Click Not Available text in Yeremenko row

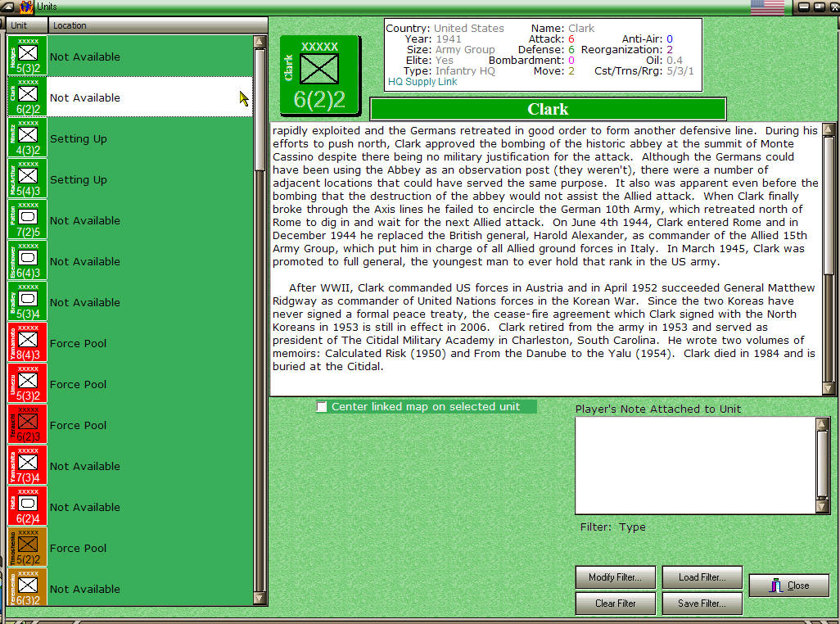coord(84,589)
